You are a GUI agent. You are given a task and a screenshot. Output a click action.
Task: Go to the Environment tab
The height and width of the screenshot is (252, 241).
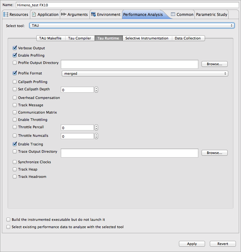[x=106, y=15]
